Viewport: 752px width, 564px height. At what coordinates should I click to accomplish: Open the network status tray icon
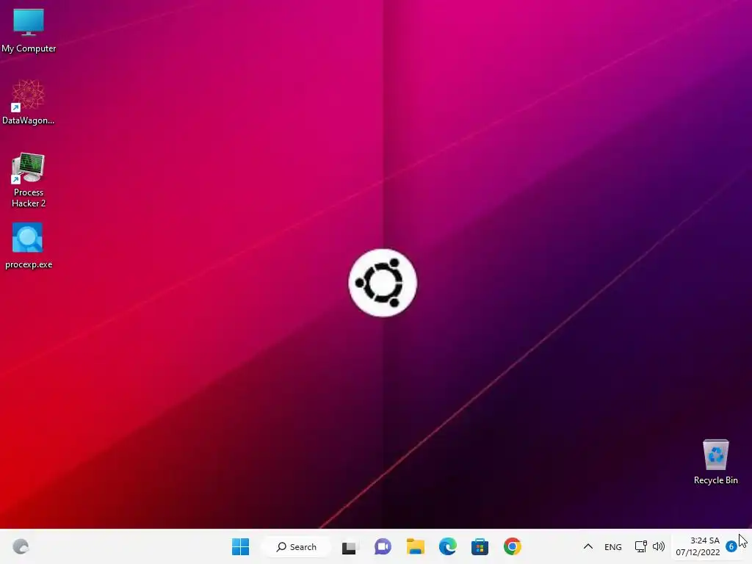[640, 546]
